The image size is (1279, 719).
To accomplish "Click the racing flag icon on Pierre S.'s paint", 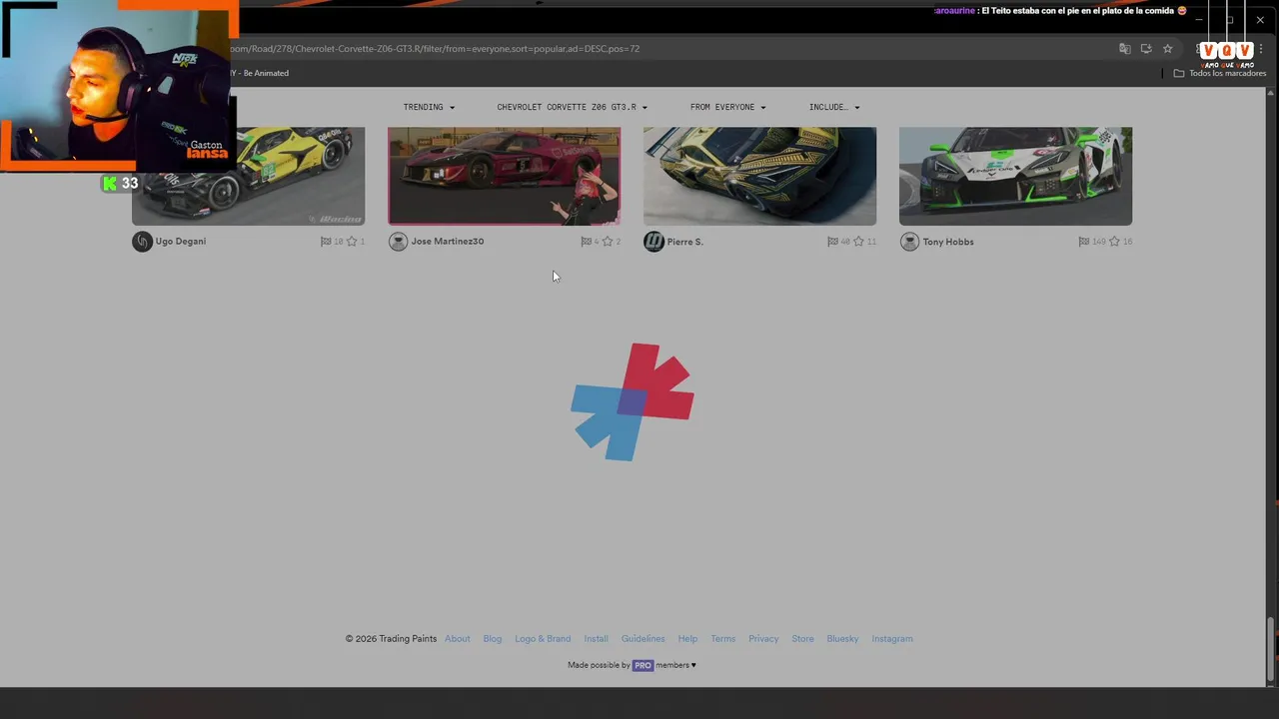I will (x=833, y=242).
